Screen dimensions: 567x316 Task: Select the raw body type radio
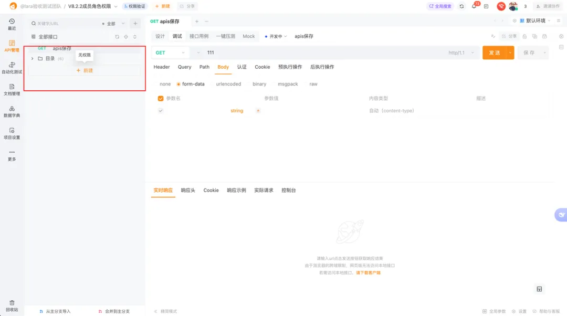310,84
